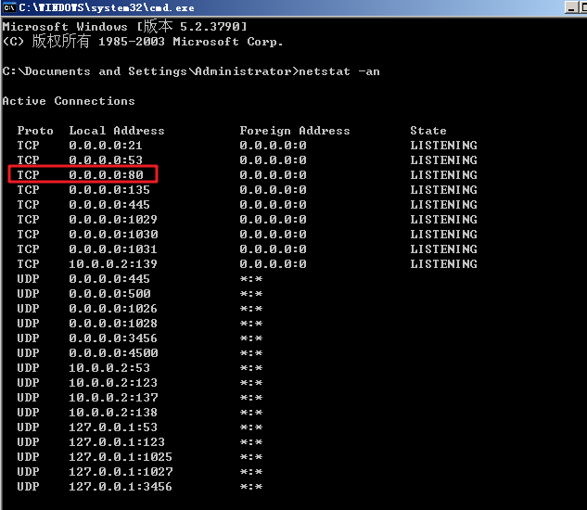Click local address 10.0.0.2:53
Image resolution: width=587 pixels, height=510 pixels.
pyautogui.click(x=109, y=368)
